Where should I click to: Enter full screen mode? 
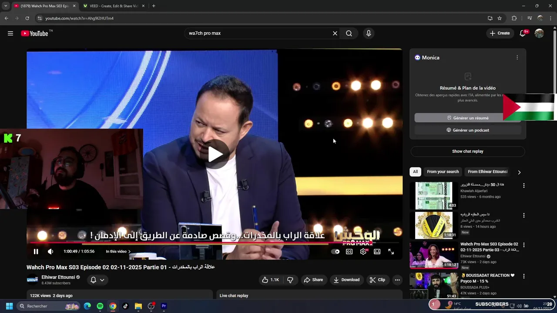(x=391, y=251)
